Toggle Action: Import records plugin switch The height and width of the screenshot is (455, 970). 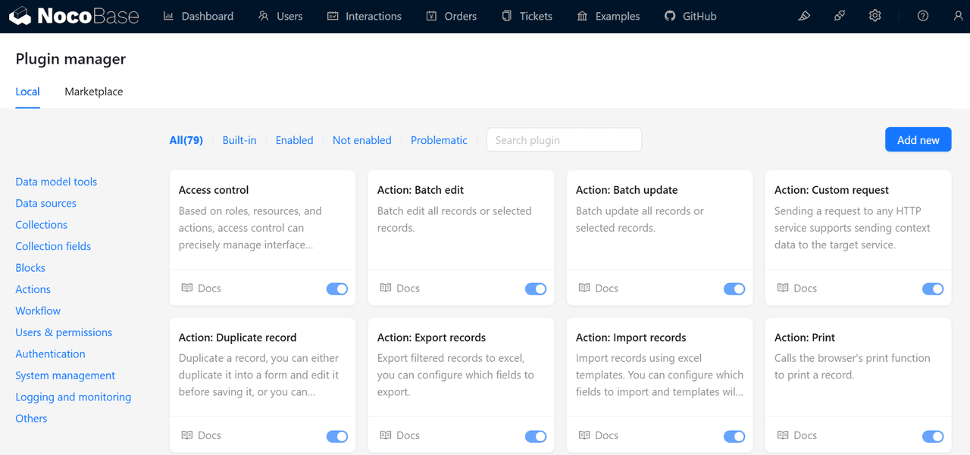pos(734,436)
